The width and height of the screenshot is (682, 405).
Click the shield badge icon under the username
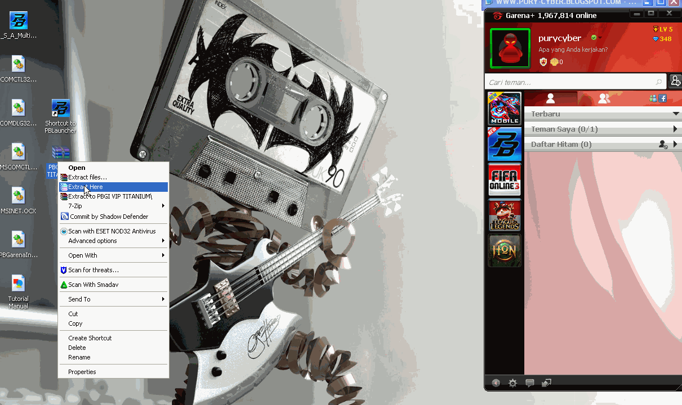pyautogui.click(x=543, y=62)
